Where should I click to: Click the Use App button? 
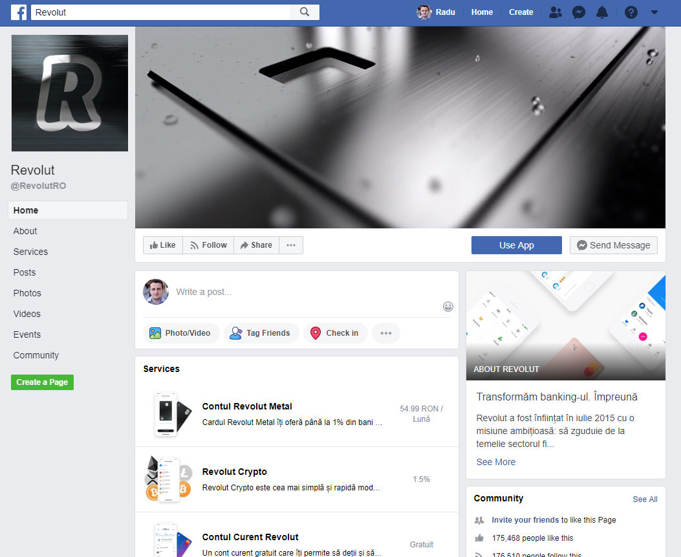(516, 245)
